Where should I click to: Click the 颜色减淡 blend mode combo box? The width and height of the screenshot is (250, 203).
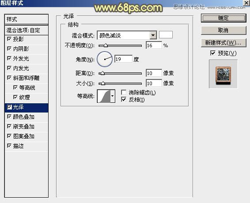[127, 35]
